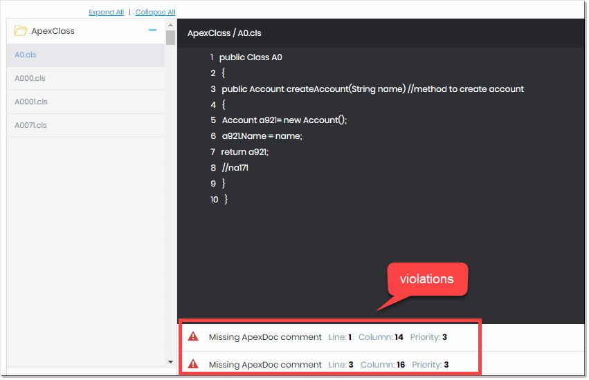This screenshot has width=589, height=380.
Task: Click code line 3 with createAccount method
Action: coord(372,89)
